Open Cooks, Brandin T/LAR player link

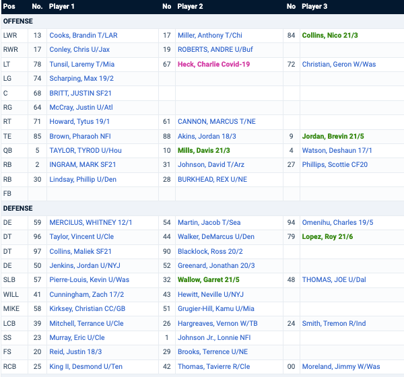coord(83,35)
